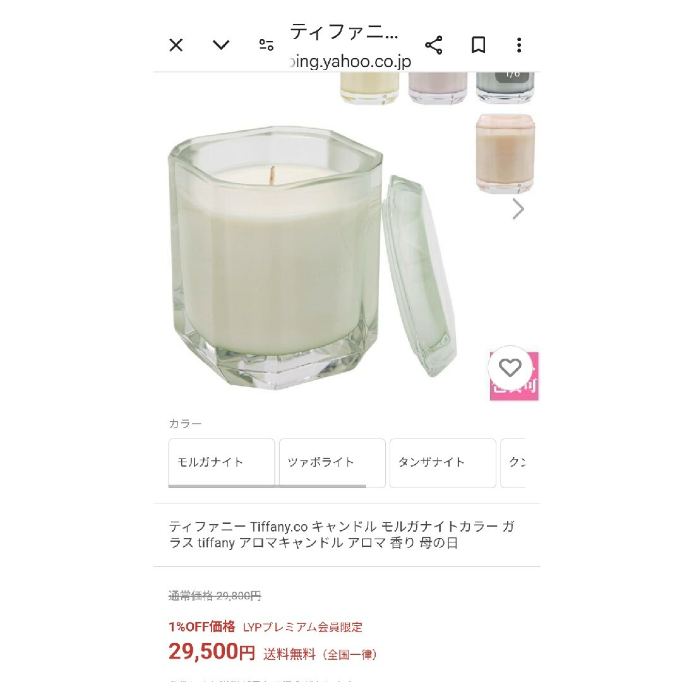Bookmark this page

pyautogui.click(x=479, y=45)
